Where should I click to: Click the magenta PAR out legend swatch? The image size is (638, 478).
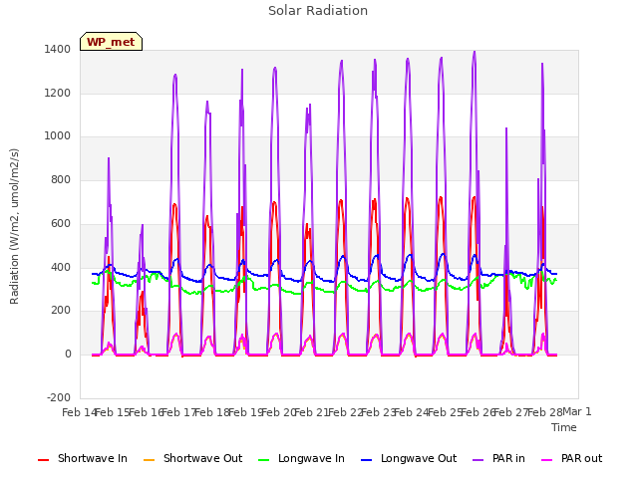[547, 460]
